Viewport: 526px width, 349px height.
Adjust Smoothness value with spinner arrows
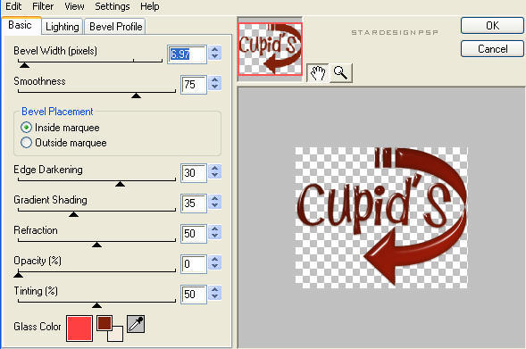(x=214, y=84)
